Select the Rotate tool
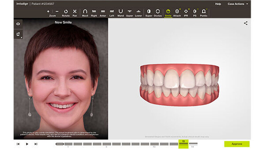This screenshot has height=149, width=265. tap(66, 12)
